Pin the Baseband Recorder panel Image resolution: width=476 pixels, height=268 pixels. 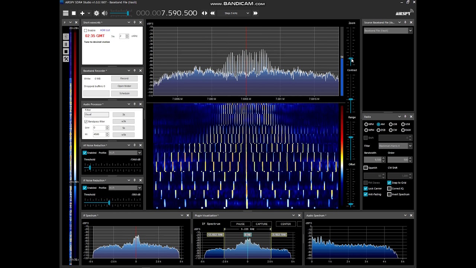135,71
